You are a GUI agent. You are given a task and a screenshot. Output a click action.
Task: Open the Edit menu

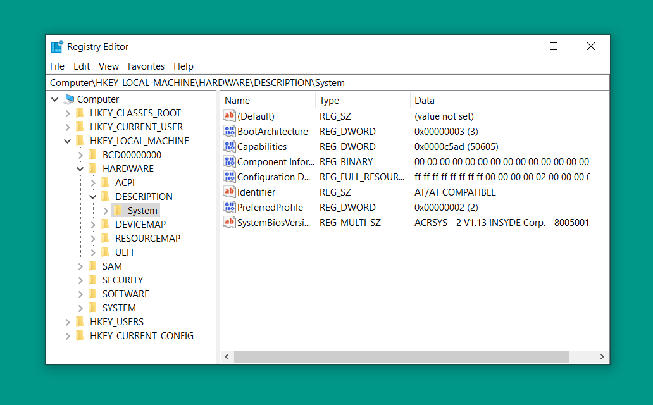pos(82,66)
